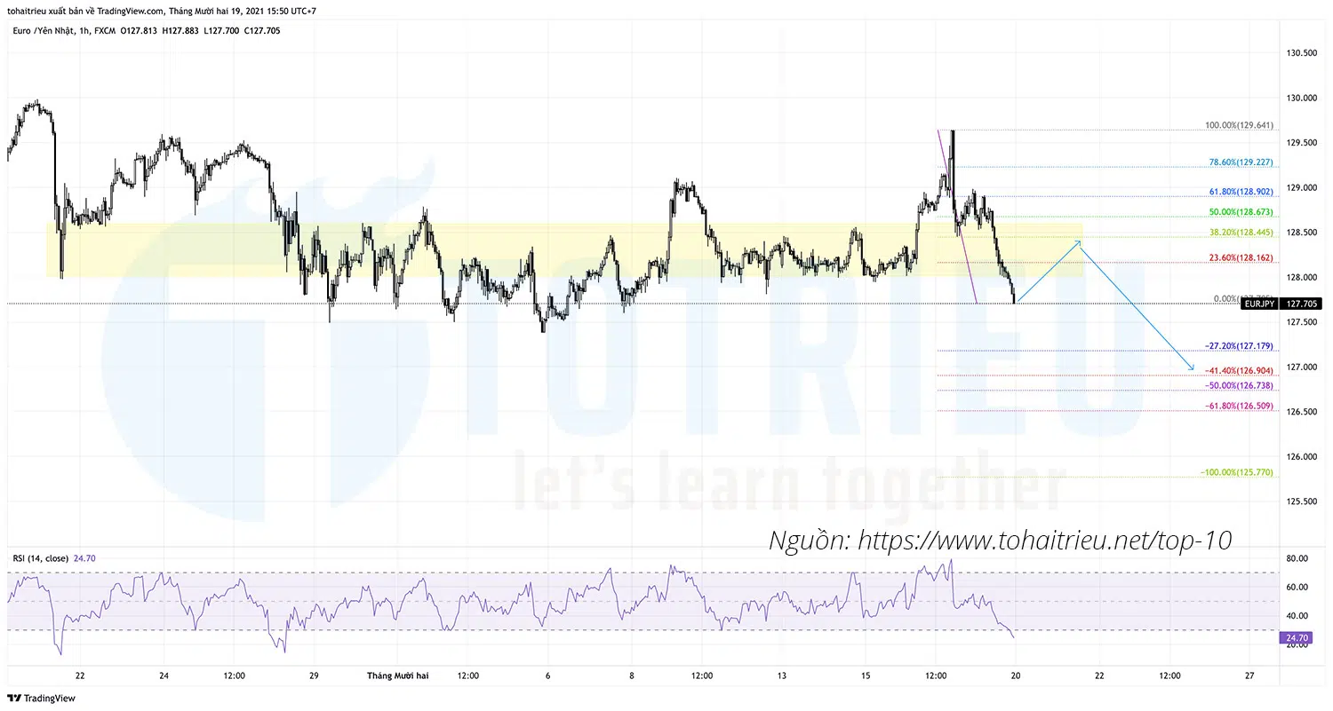Click the tohaitrieu publication header text
This screenshot has height=711, width=1333.
[160, 11]
